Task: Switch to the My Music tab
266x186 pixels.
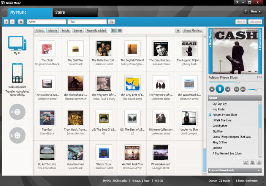Action: 30,13
